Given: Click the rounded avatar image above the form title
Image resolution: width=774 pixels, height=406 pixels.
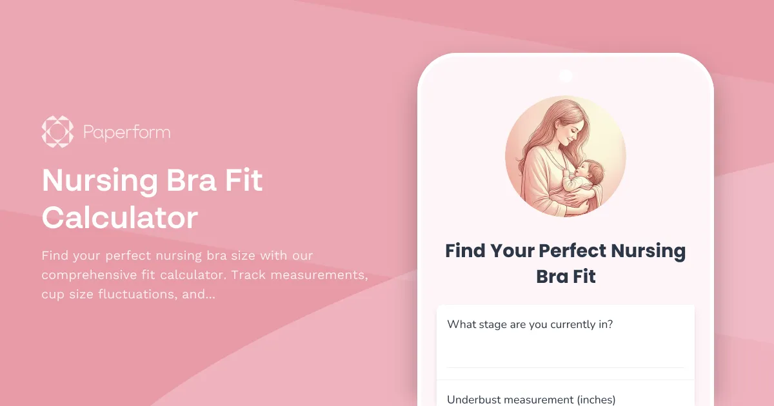Looking at the screenshot, I should [x=565, y=155].
